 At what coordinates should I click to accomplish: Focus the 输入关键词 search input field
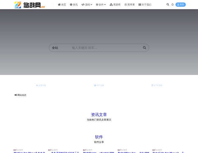(106, 48)
